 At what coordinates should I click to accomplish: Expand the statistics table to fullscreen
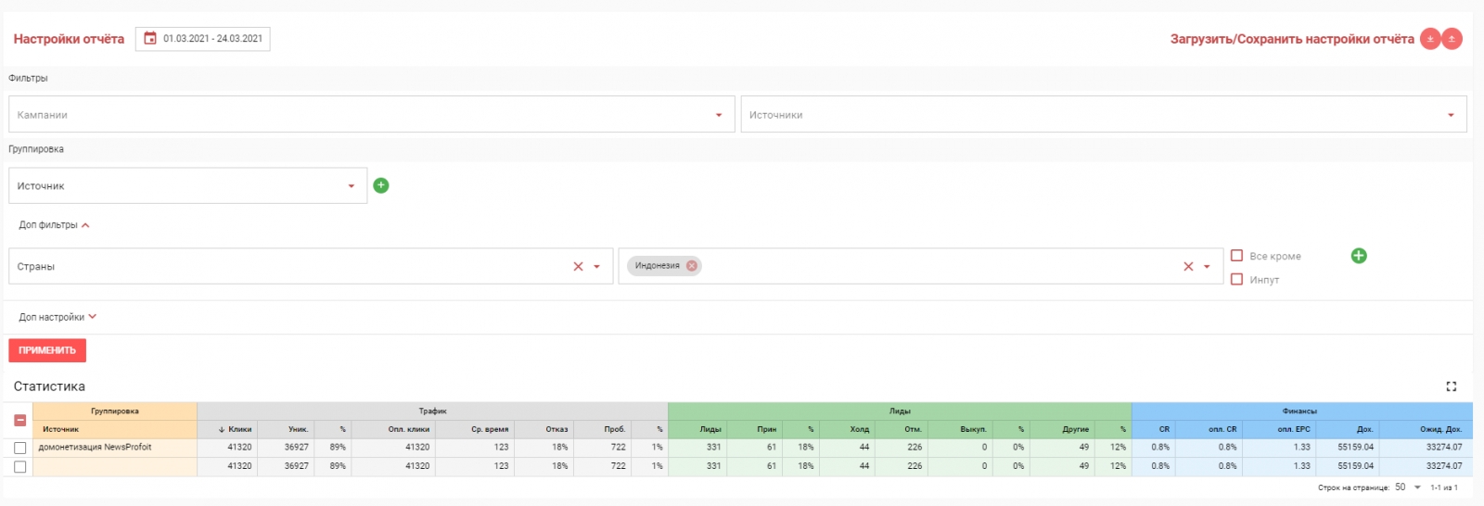tap(1452, 386)
